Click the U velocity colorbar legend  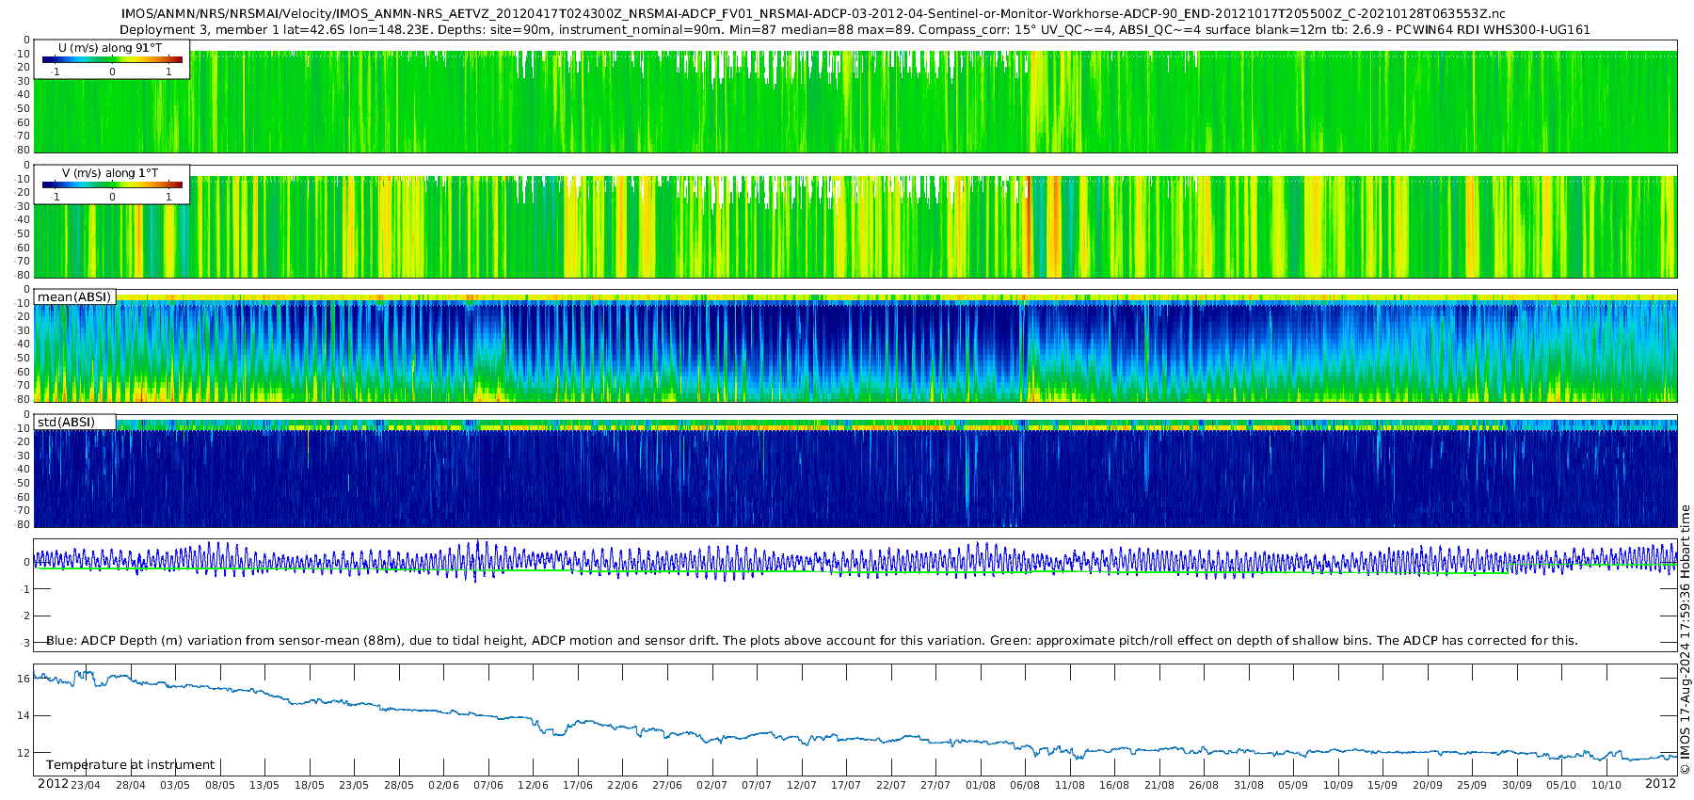[111, 60]
